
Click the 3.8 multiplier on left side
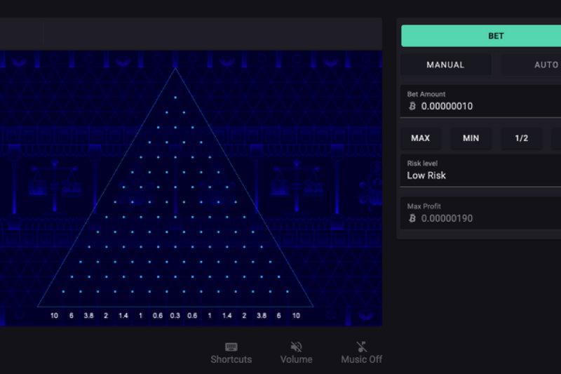[89, 316]
